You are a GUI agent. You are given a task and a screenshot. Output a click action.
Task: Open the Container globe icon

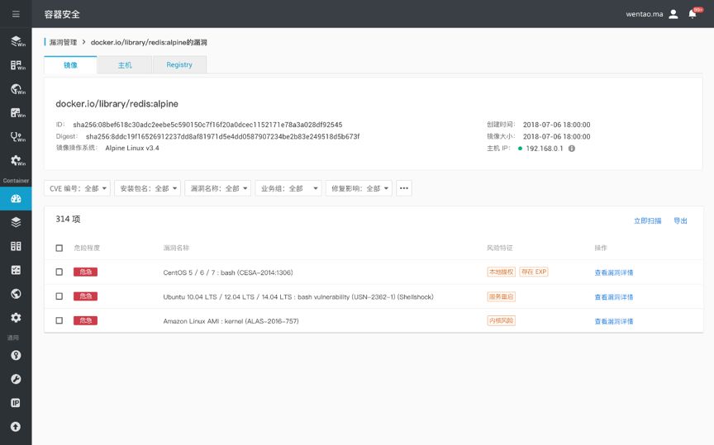pos(16,293)
